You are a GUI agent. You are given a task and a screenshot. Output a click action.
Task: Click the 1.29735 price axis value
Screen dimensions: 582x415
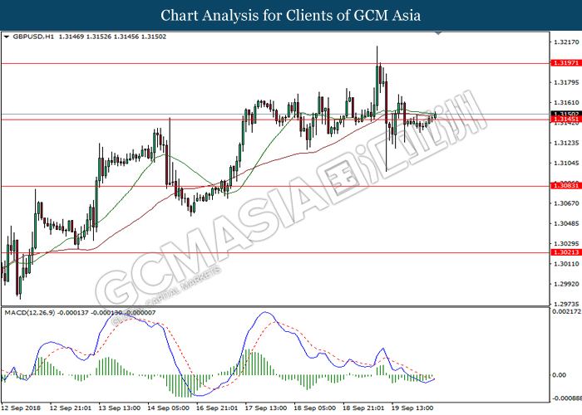[566, 305]
